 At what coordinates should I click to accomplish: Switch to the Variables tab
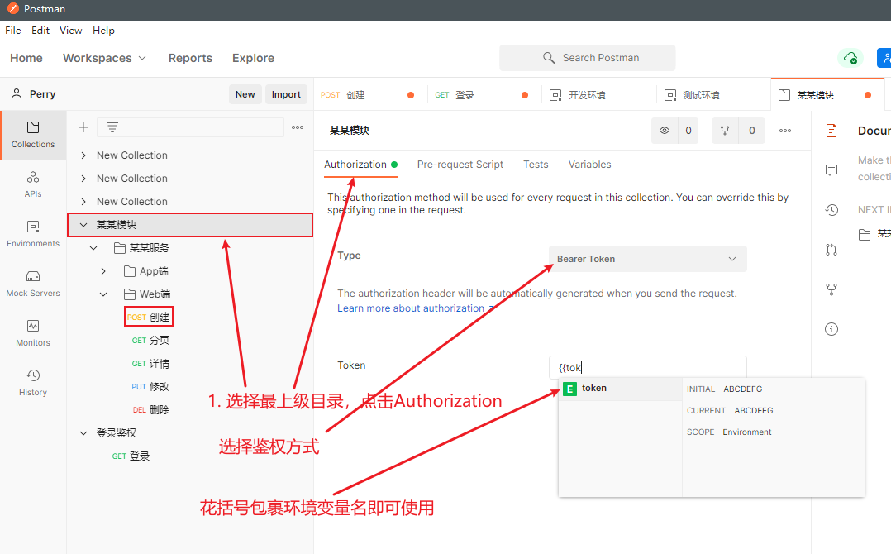point(590,165)
